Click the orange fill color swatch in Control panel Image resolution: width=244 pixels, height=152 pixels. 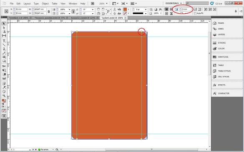point(125,9)
